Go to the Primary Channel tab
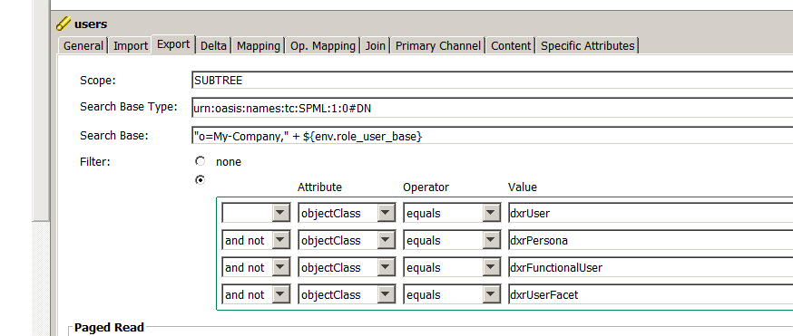793x336 pixels. point(438,46)
